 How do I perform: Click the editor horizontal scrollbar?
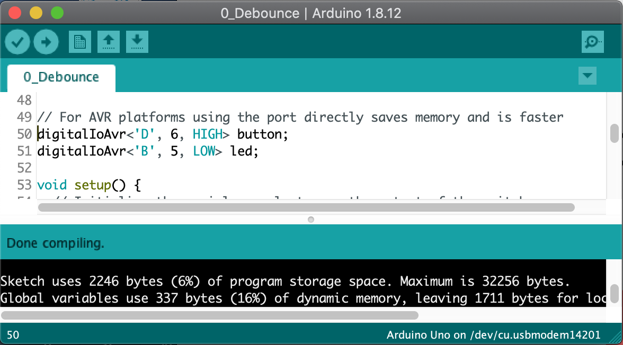click(x=306, y=207)
